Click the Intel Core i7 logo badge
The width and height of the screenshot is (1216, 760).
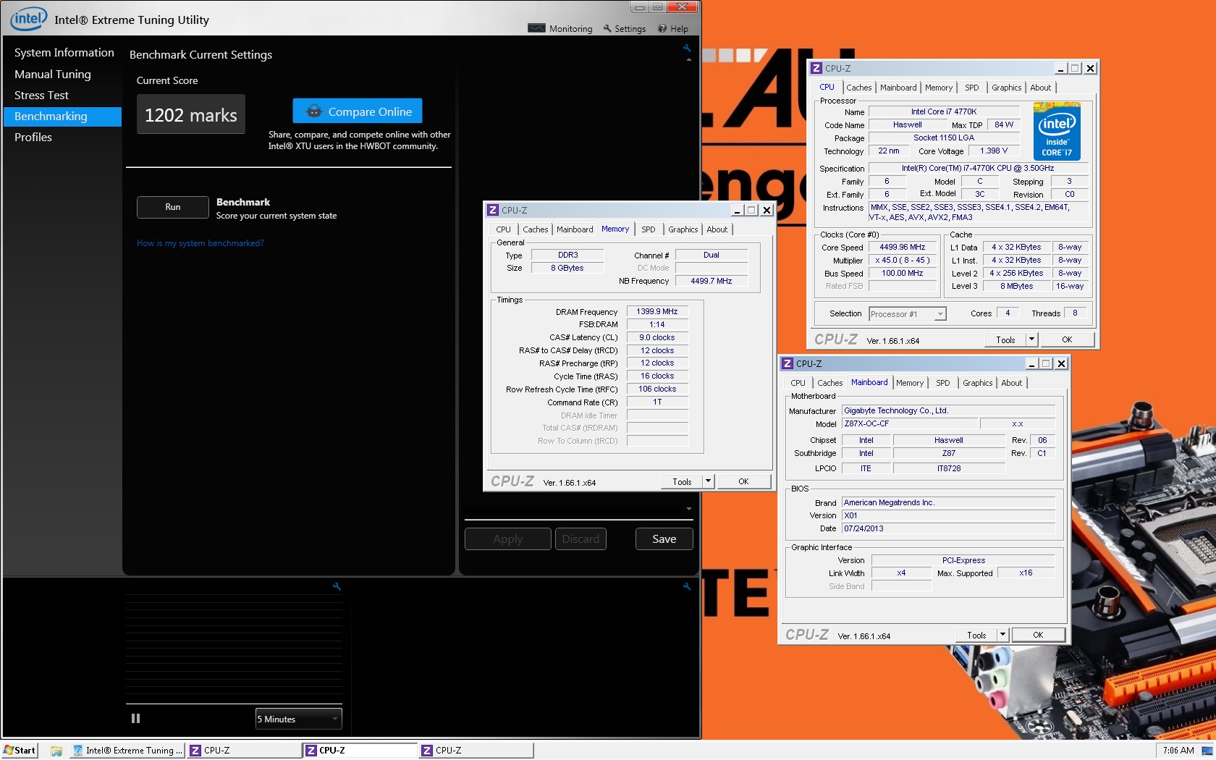(x=1057, y=132)
